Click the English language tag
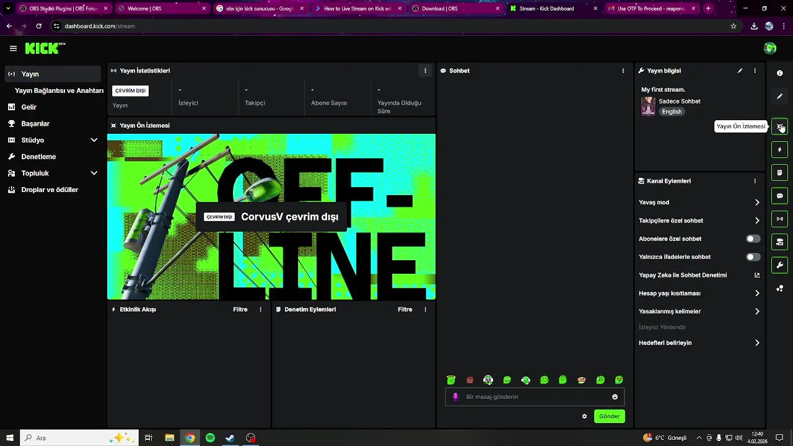 pyautogui.click(x=672, y=111)
